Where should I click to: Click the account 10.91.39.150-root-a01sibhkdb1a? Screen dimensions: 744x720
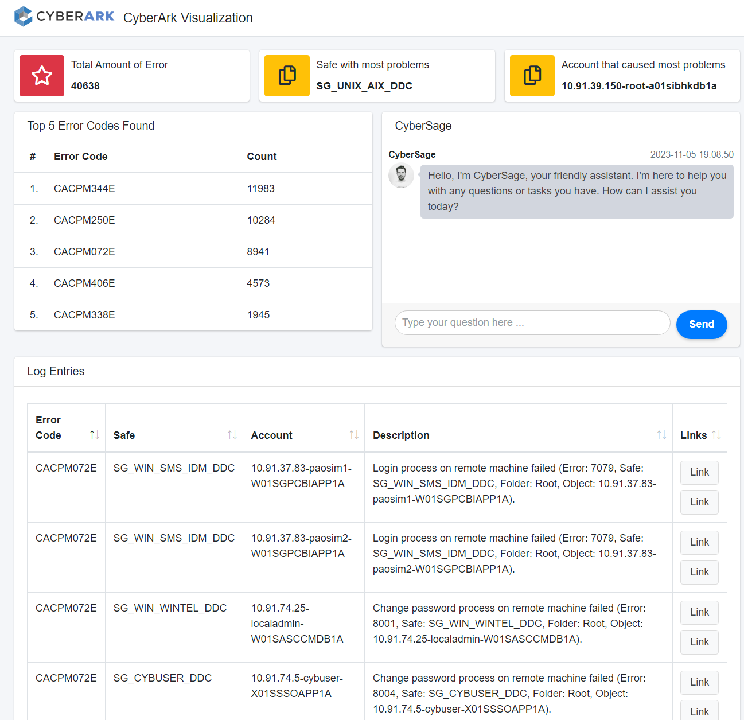[639, 86]
